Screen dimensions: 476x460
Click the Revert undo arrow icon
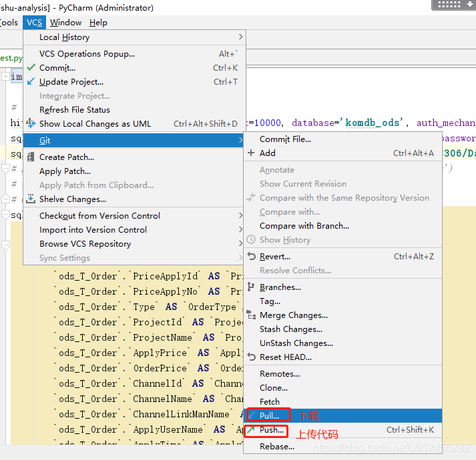pyautogui.click(x=252, y=256)
